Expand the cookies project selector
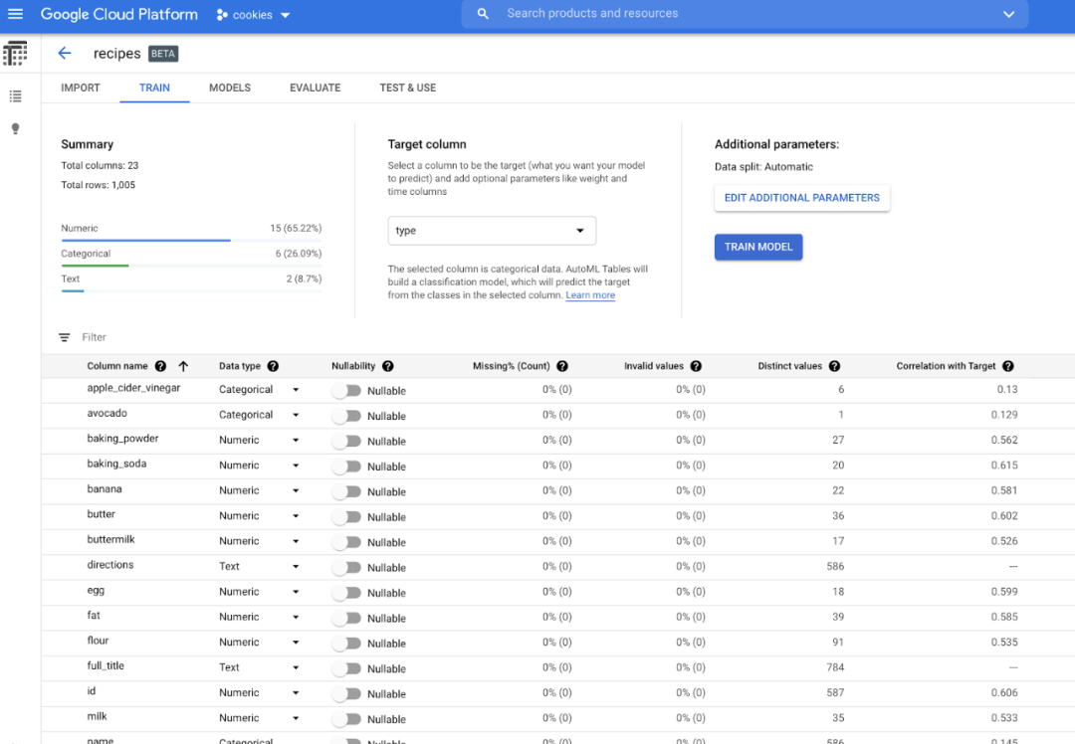Screen dimensions: 1075x744 pyautogui.click(x=253, y=15)
